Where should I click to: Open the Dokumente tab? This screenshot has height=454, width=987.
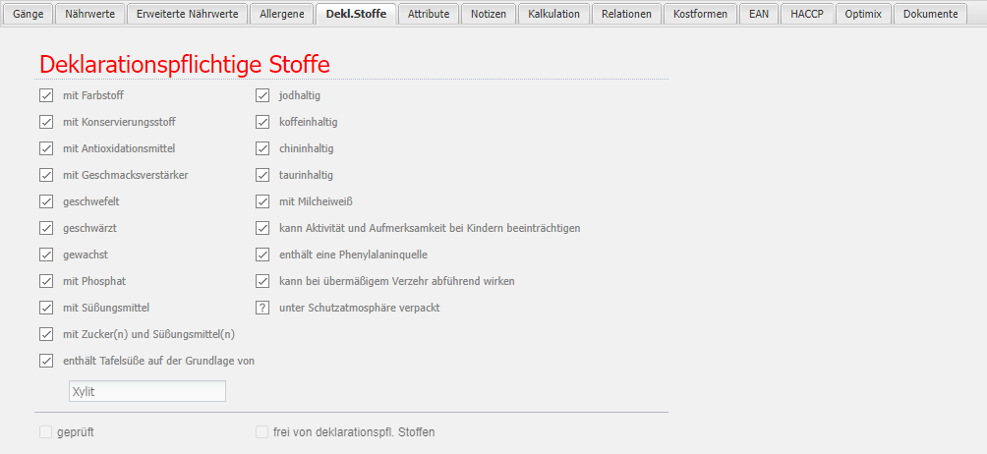(930, 14)
